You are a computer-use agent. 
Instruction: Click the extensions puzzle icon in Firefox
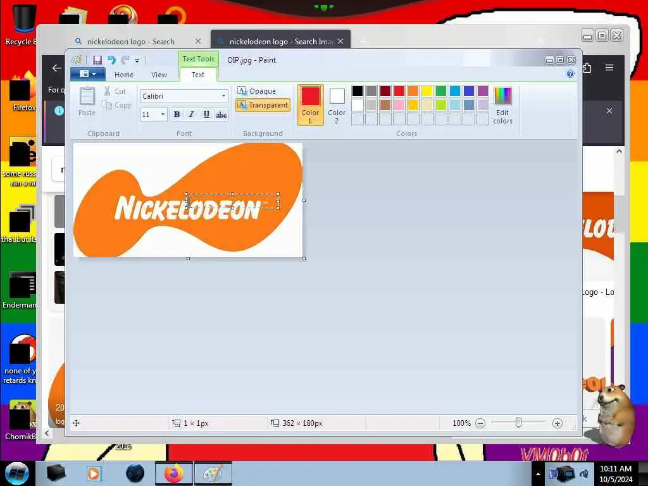pos(587,67)
